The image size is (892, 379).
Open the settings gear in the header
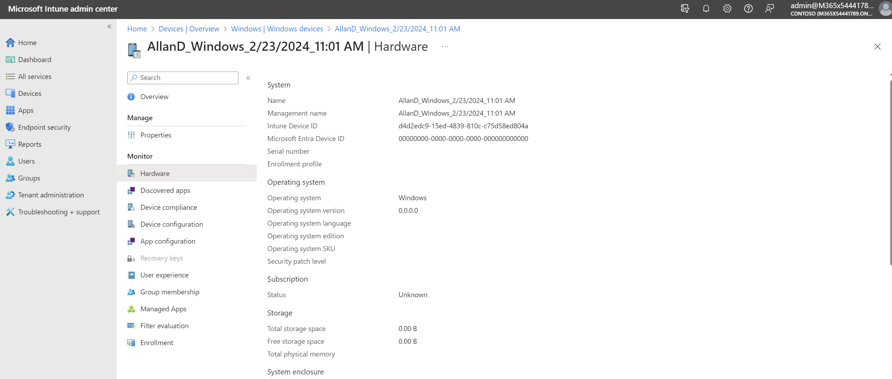point(727,8)
